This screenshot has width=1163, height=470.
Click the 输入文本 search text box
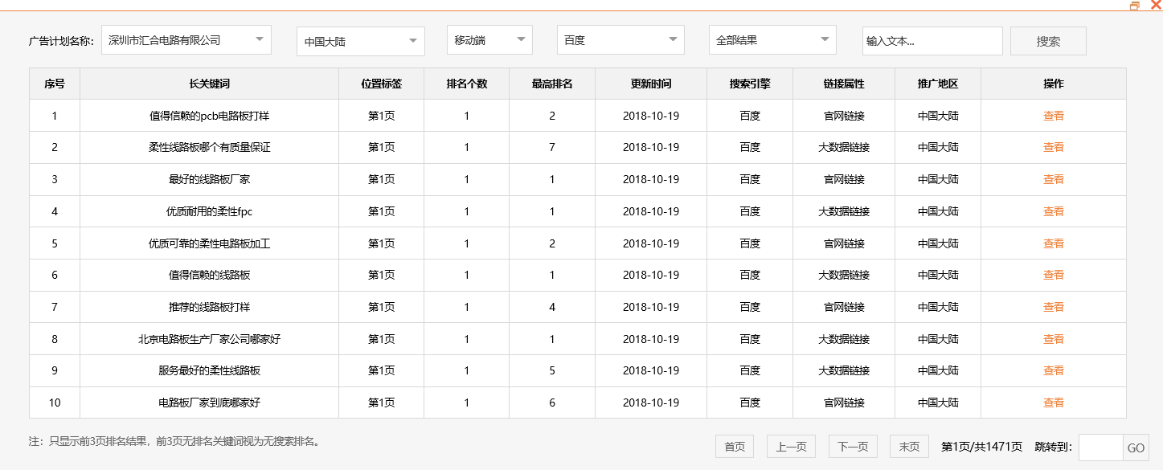pos(932,39)
